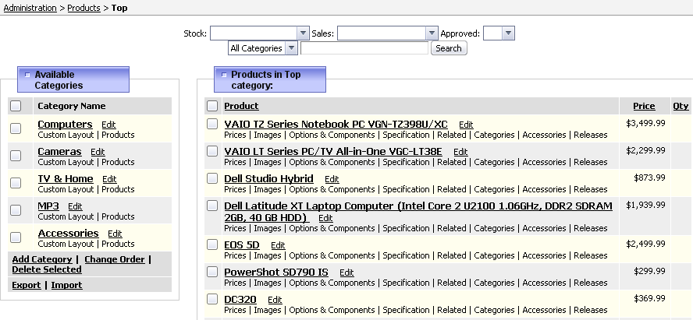This screenshot has height=320, width=693.
Task: Sort by the Qty column header
Action: pos(681,106)
